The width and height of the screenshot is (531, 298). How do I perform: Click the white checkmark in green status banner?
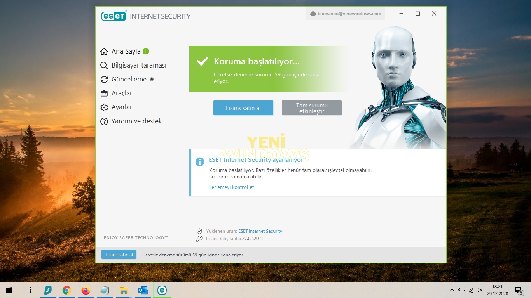203,61
